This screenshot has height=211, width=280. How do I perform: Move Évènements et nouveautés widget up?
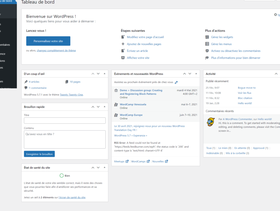[x=185, y=74]
